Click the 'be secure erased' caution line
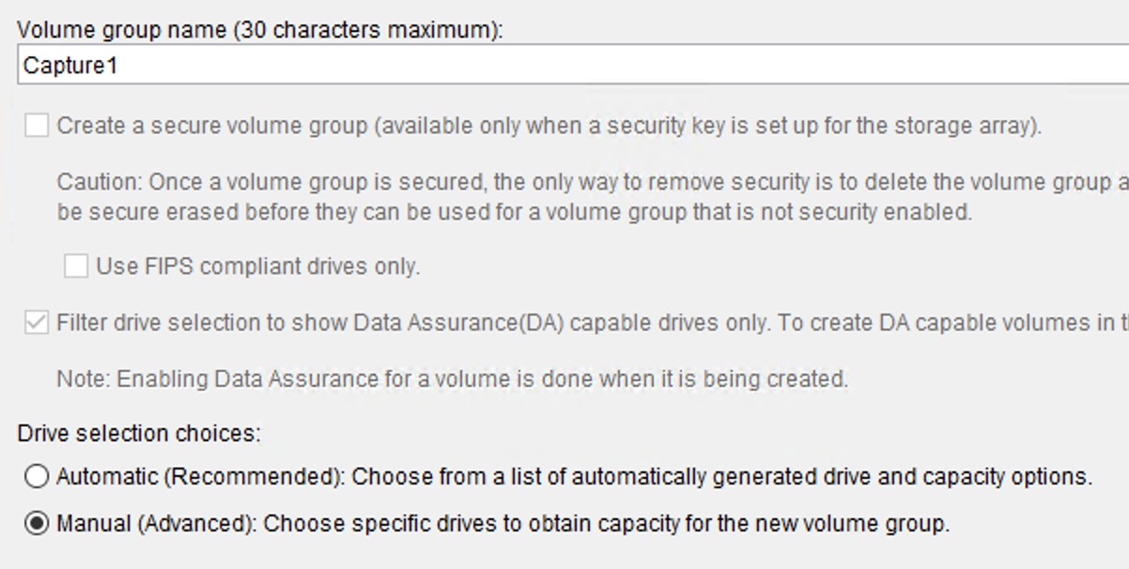The image size is (1129, 569). (514, 212)
